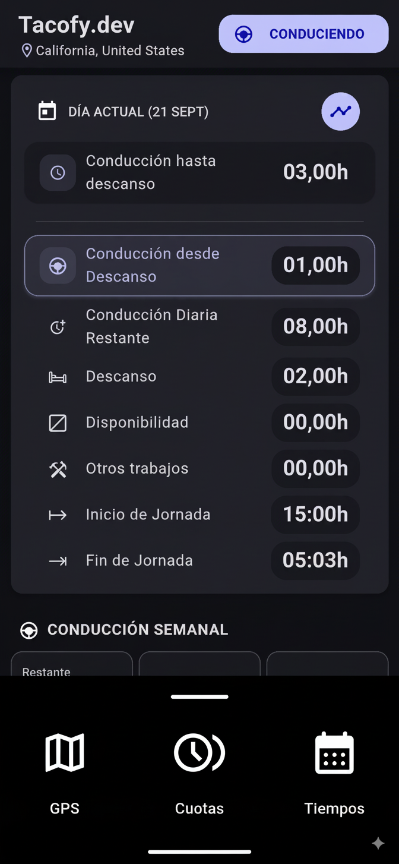
Task: Open the purple analytics chart icon
Action: click(340, 111)
